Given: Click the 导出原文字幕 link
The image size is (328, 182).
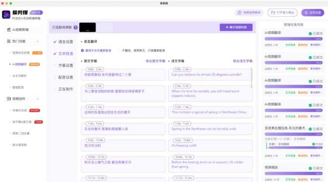Looking at the screenshot, I should [155, 61].
